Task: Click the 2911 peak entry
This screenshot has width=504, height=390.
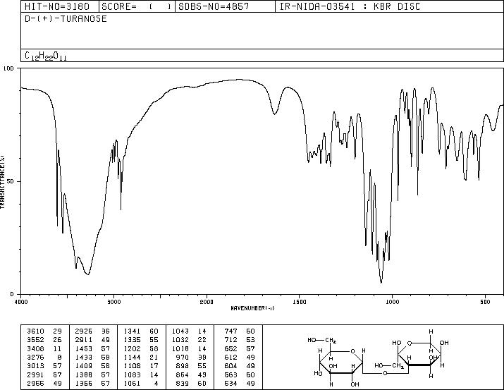Action: 92,340
